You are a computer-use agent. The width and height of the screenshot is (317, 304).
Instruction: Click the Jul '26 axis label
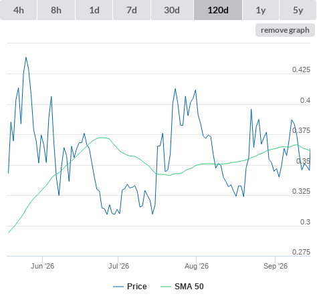coord(118,266)
